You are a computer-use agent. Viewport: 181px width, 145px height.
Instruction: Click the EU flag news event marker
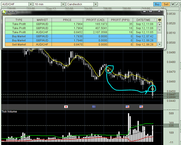point(94,107)
